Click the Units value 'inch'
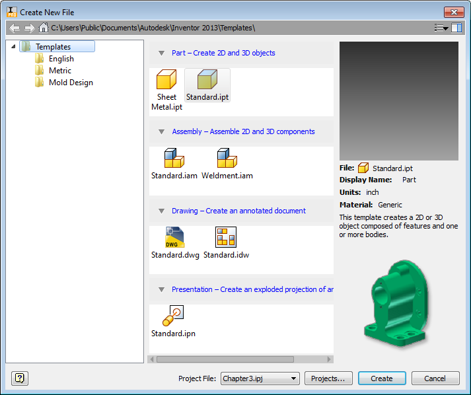 (x=373, y=192)
